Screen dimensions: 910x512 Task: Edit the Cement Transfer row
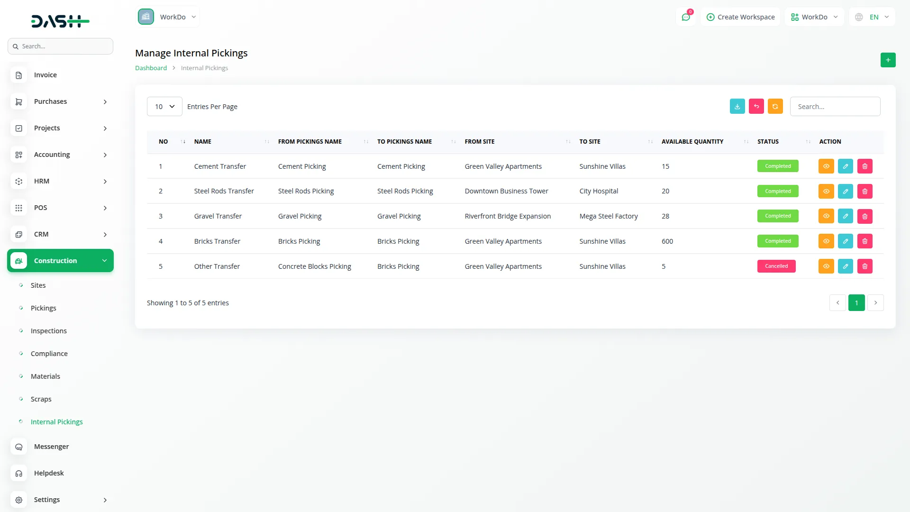click(845, 166)
